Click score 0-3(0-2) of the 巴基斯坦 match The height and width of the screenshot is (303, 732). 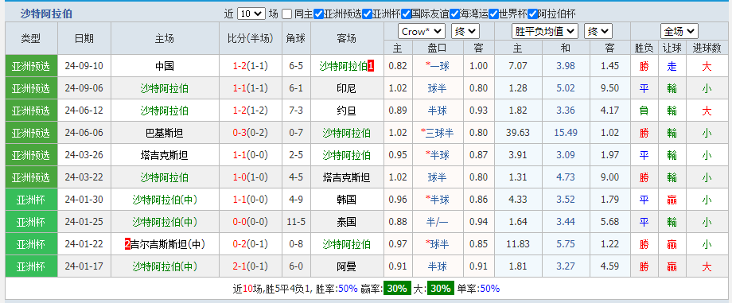(x=250, y=133)
